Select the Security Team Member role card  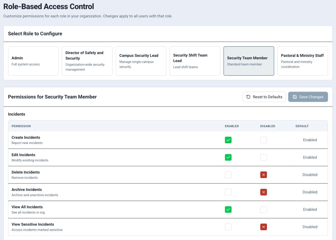249,61
